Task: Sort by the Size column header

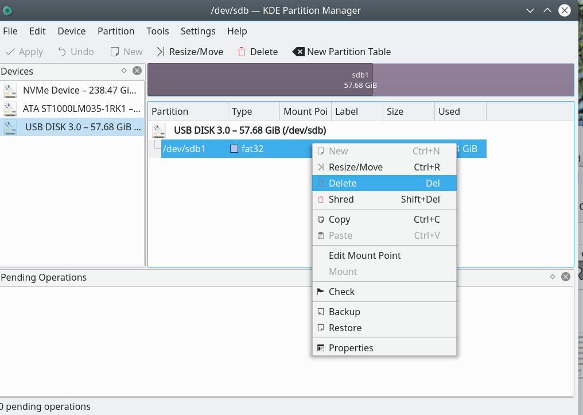Action: pos(395,111)
